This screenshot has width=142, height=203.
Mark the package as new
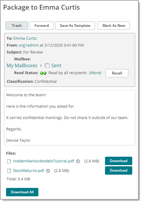114,26
